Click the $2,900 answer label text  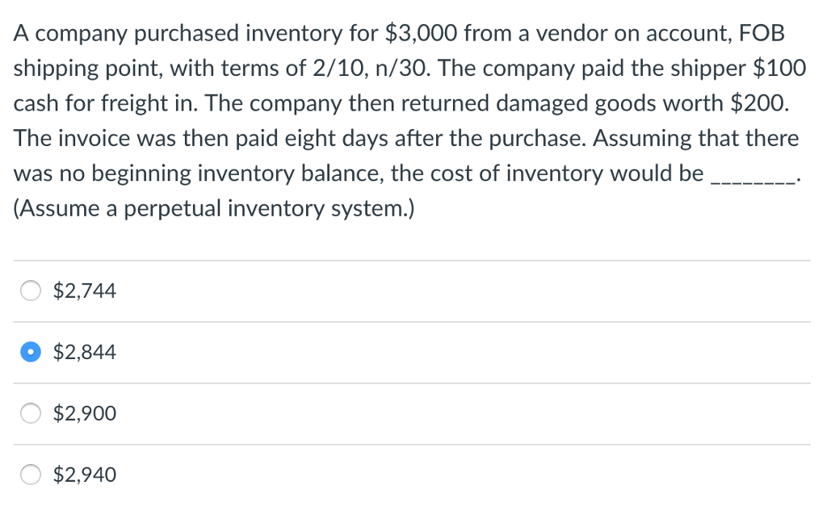[84, 414]
